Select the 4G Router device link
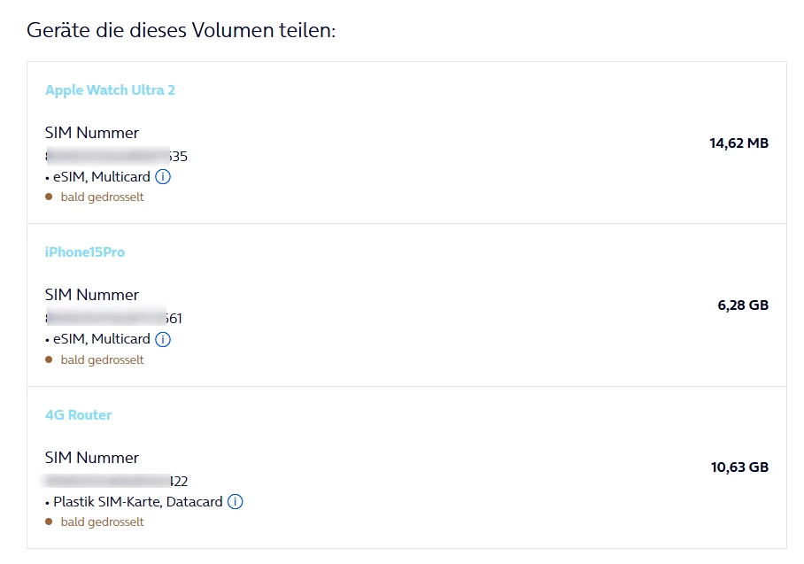804x564 pixels. point(79,415)
